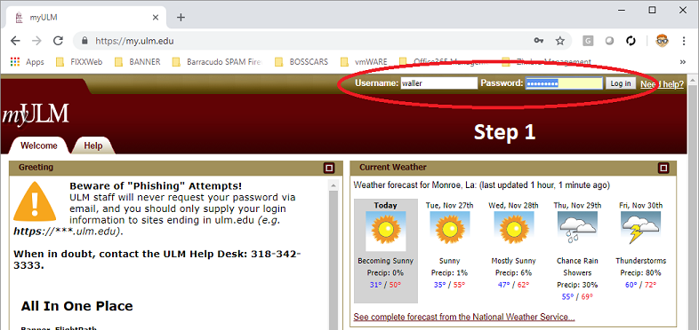699x330 pixels.
Task: Click the browser back arrow
Action: [15, 41]
